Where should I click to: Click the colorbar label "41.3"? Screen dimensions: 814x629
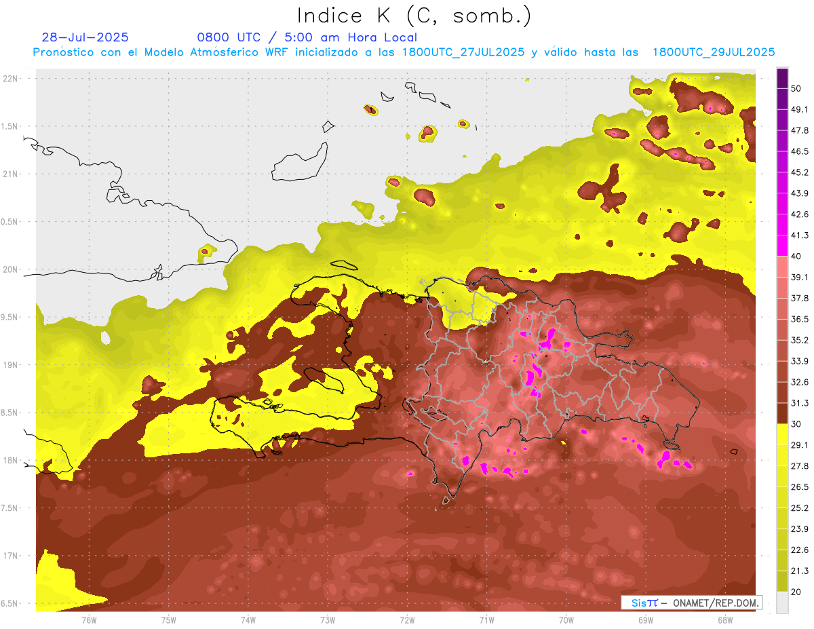(799, 235)
